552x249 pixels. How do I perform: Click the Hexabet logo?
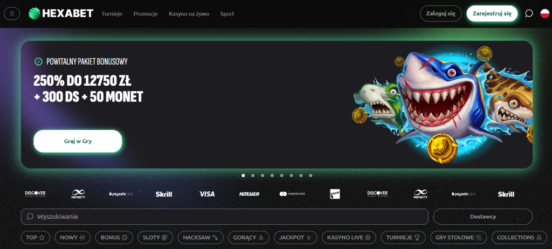[61, 13]
